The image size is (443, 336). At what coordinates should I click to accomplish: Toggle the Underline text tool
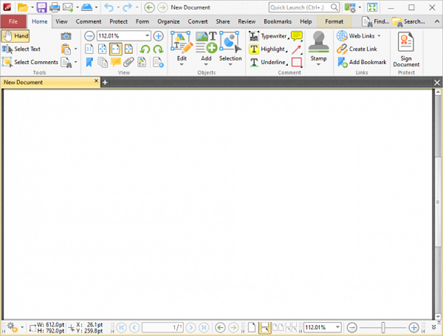click(x=267, y=62)
